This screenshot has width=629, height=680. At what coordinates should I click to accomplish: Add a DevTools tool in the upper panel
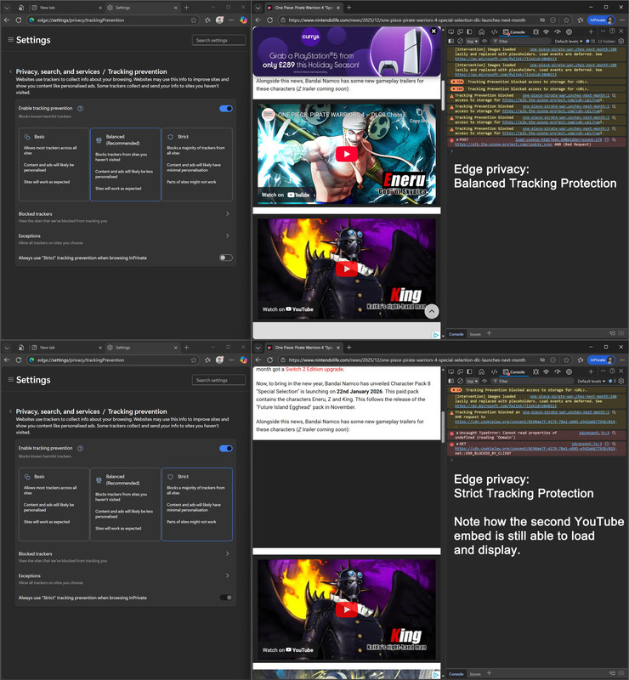(591, 31)
